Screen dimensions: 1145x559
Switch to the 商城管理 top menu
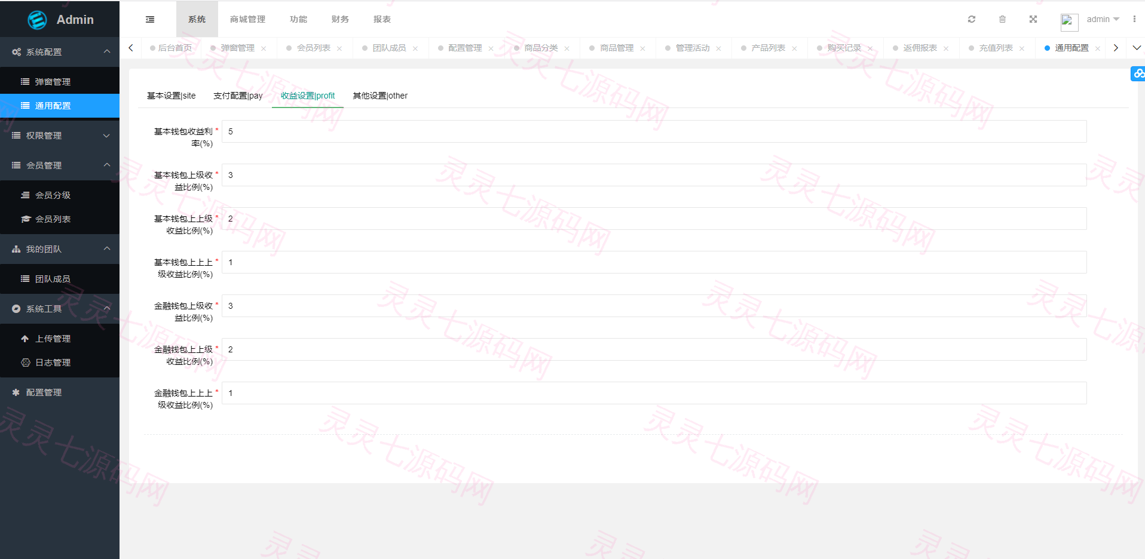(247, 19)
